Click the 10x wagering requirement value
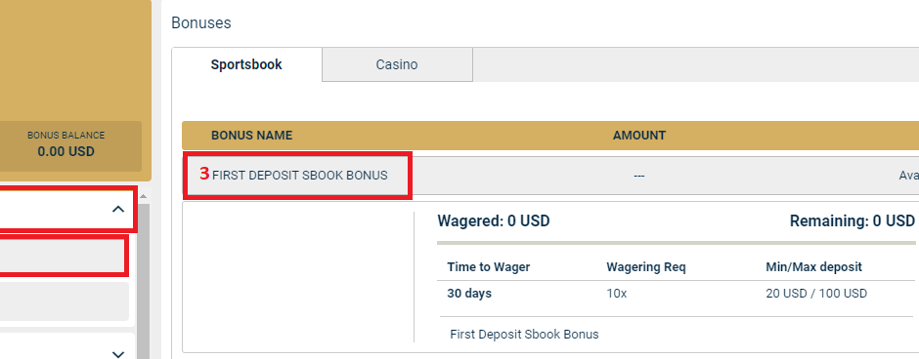Image resolution: width=919 pixels, height=359 pixels. 617,294
